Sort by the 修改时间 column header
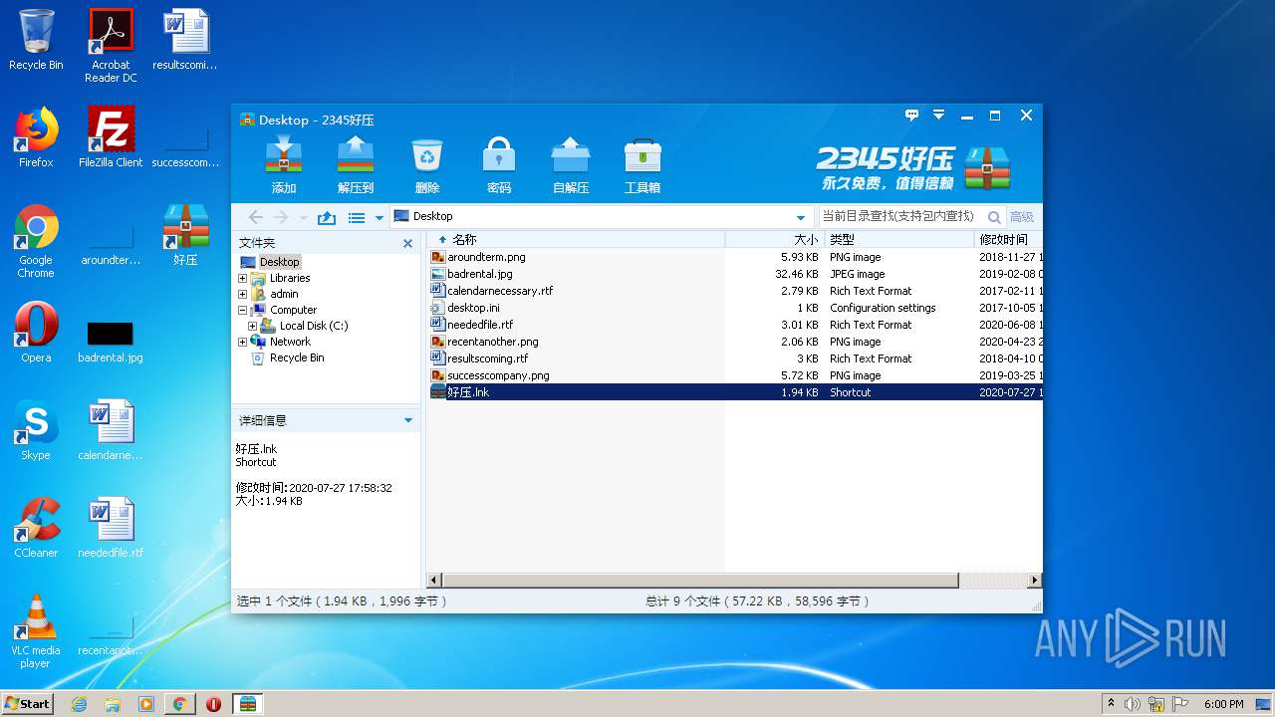The image size is (1275, 717). pos(1008,239)
